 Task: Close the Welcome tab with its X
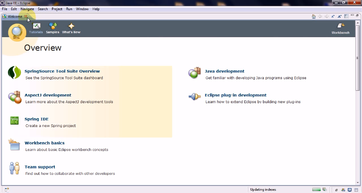[26, 16]
